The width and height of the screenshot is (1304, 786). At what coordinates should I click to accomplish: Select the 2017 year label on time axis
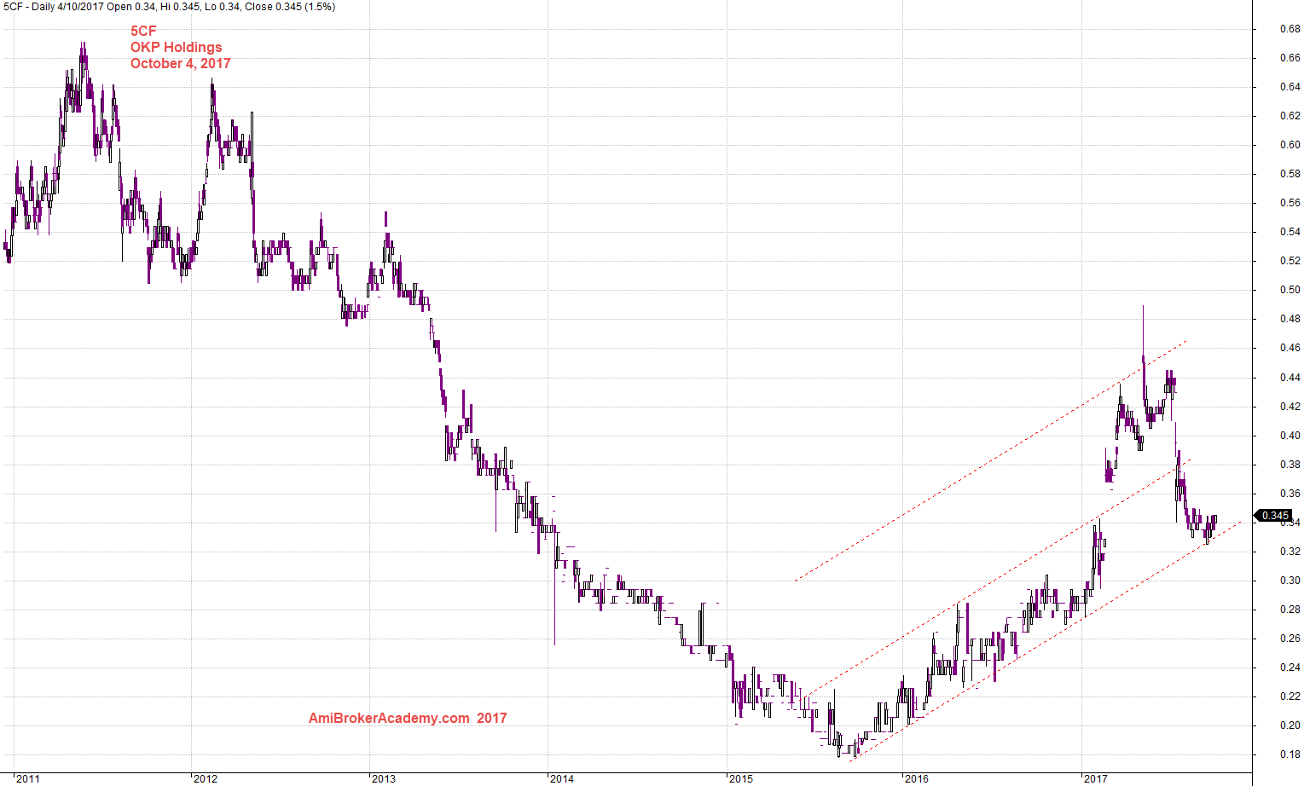(1095, 778)
